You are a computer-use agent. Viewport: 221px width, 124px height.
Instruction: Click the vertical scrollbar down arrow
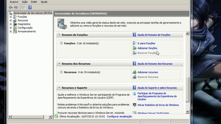(187, 112)
